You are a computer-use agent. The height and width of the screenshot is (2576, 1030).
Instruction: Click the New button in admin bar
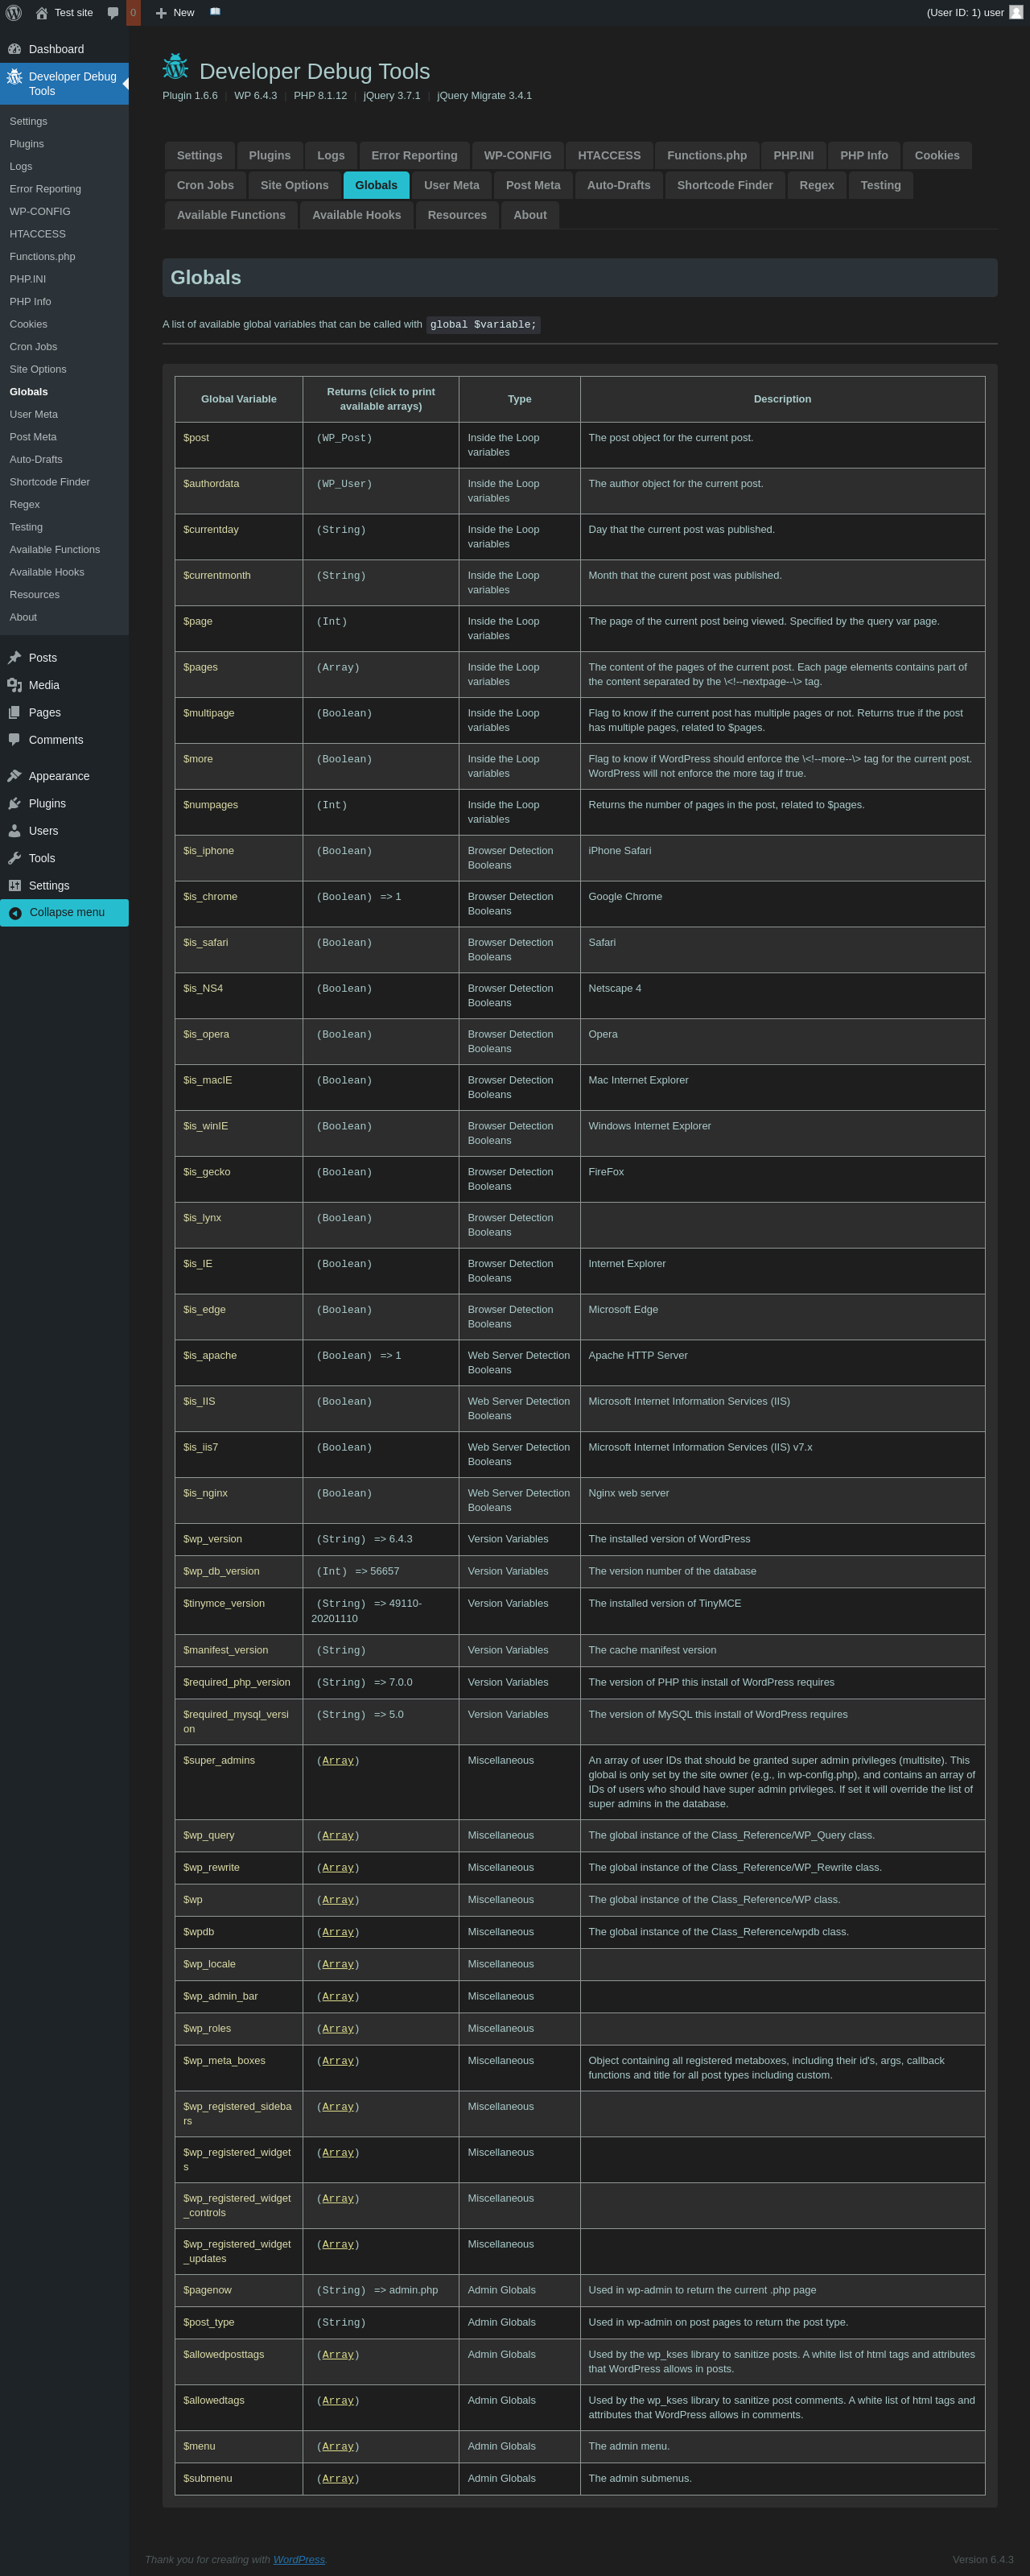click(175, 13)
